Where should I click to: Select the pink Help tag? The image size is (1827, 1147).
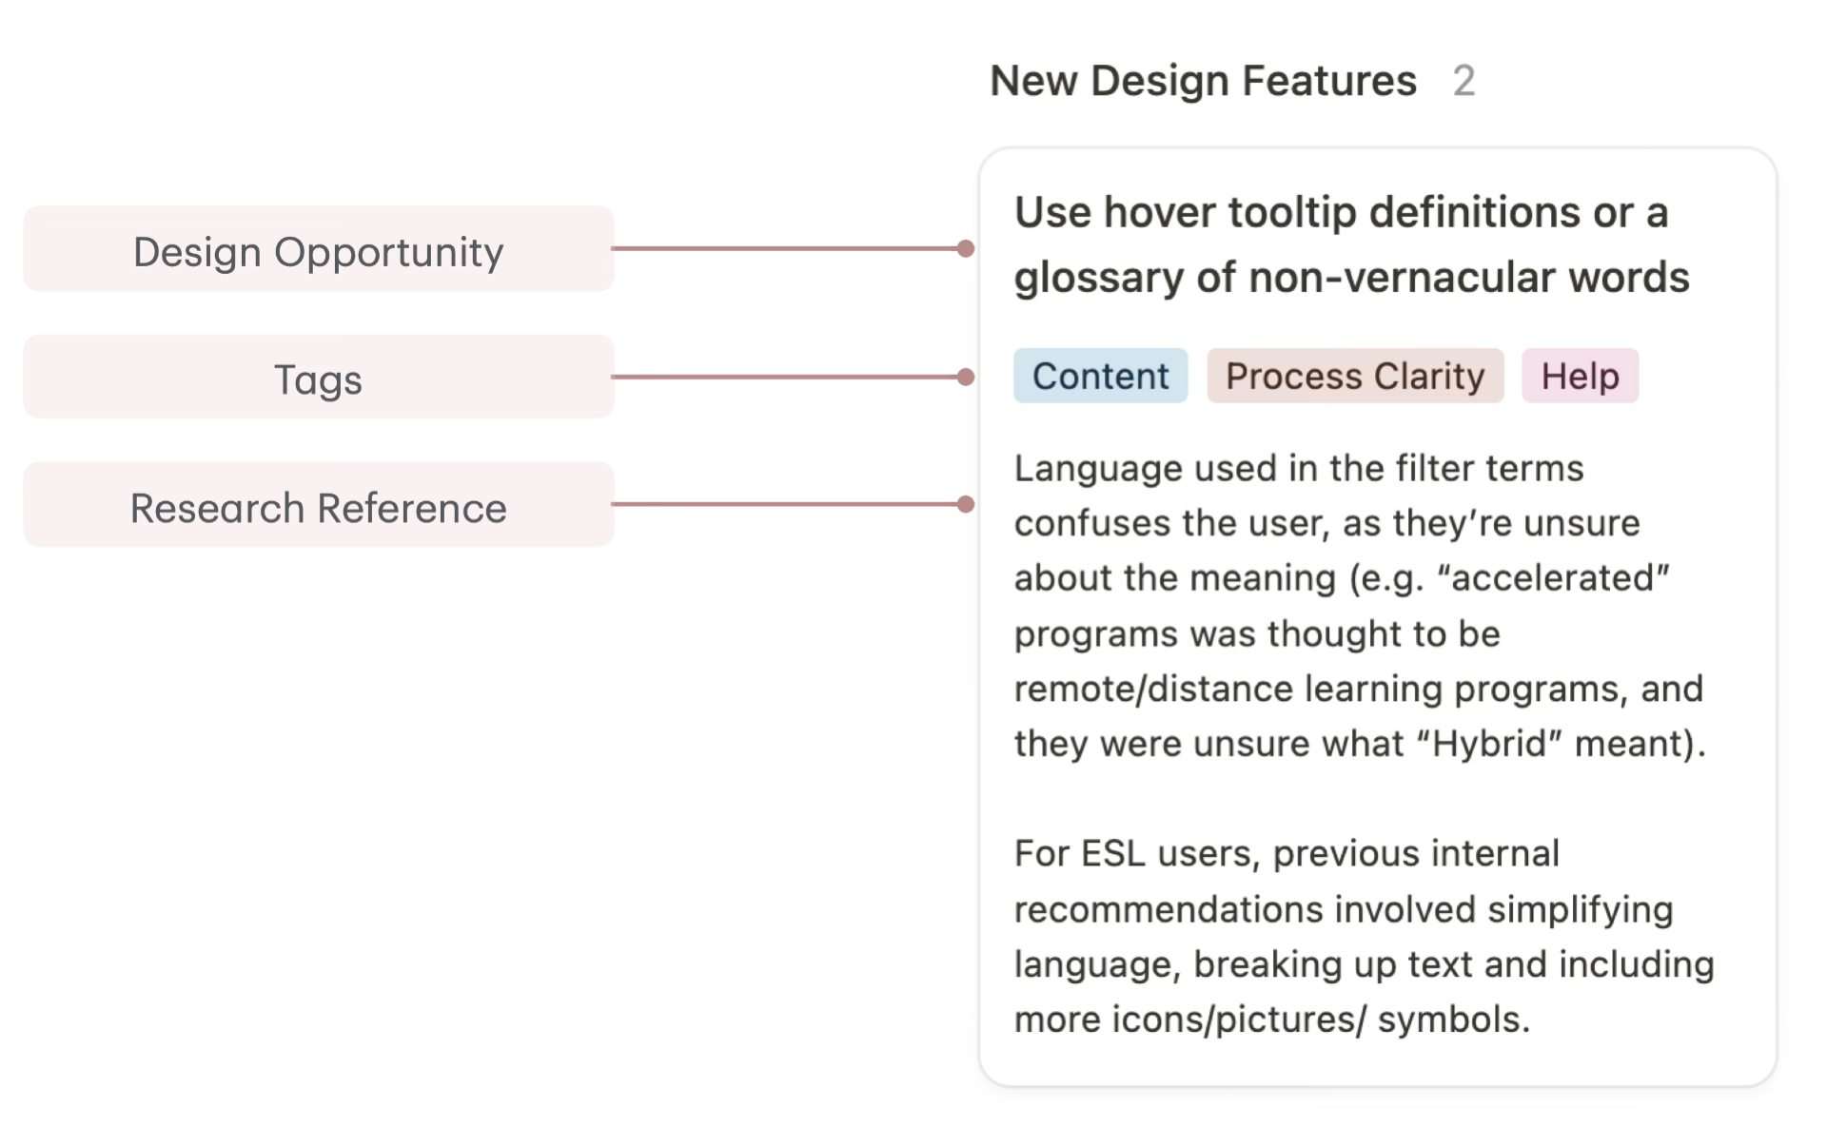(x=1580, y=377)
